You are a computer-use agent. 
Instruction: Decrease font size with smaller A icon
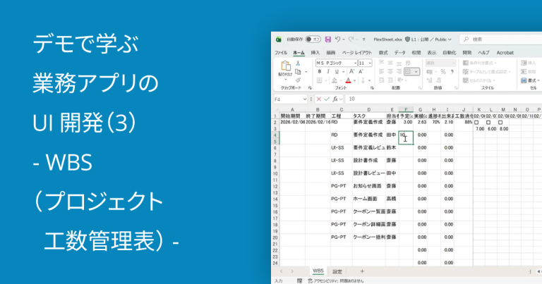(x=361, y=71)
